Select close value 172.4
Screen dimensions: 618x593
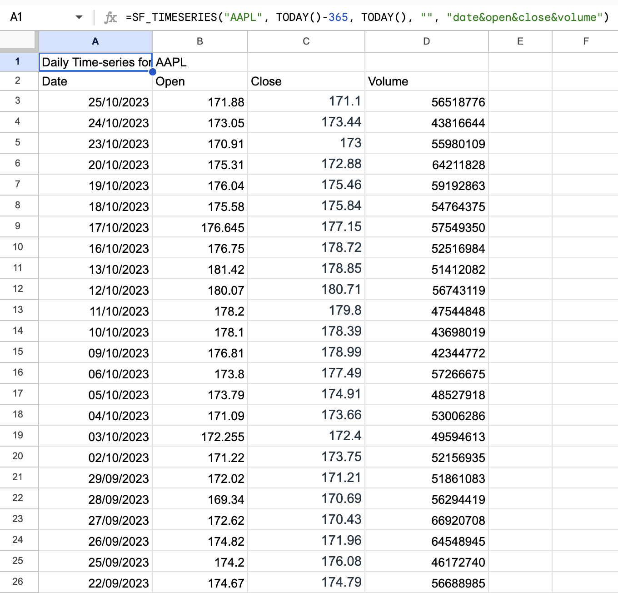coord(306,436)
